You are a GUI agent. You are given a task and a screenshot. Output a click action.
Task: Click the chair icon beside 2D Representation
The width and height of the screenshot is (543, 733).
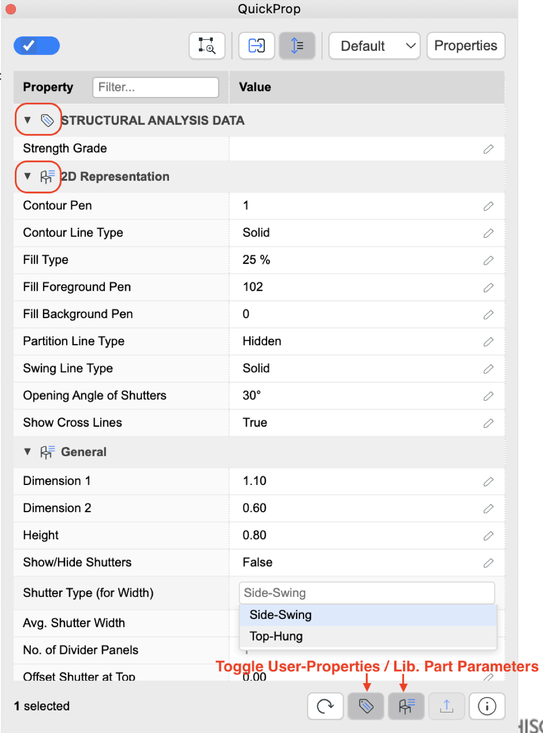[47, 177]
